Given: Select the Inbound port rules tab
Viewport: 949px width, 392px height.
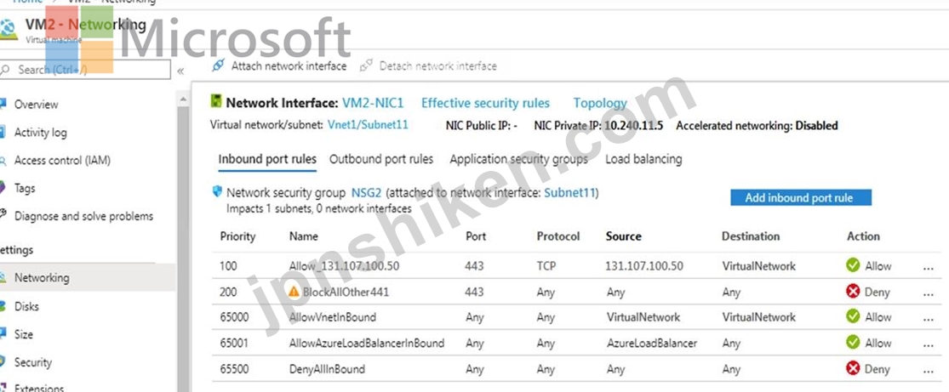Looking at the screenshot, I should 267,159.
